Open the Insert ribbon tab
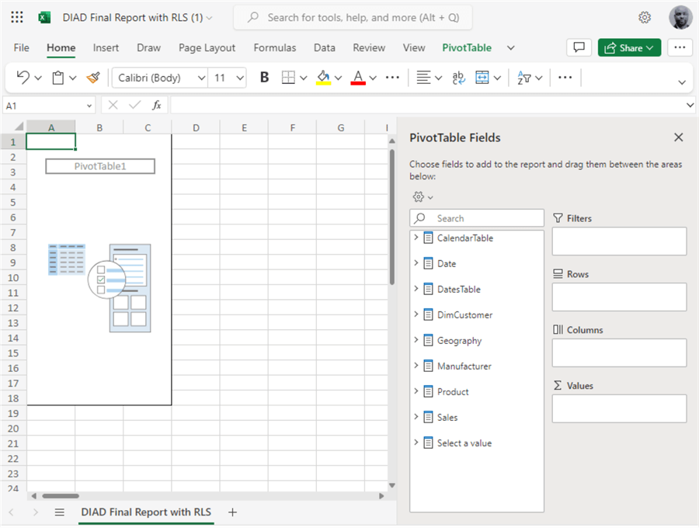699x528 pixels. [106, 47]
